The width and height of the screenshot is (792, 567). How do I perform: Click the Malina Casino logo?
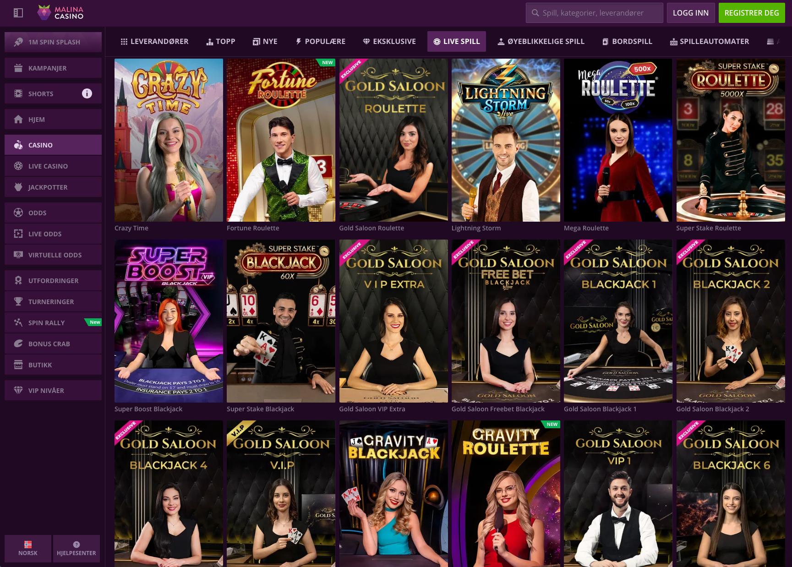60,13
